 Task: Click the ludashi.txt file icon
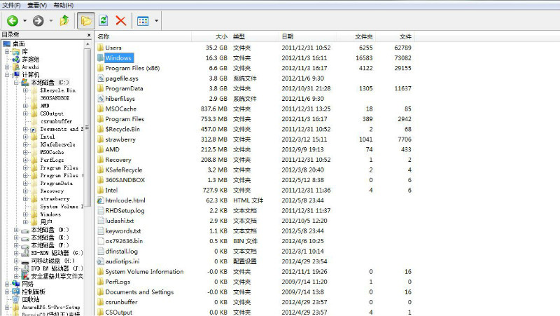click(100, 221)
